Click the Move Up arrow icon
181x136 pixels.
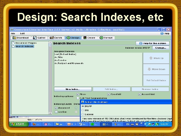[151, 58]
